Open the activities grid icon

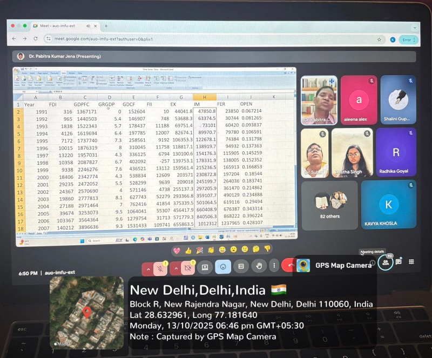point(411,261)
